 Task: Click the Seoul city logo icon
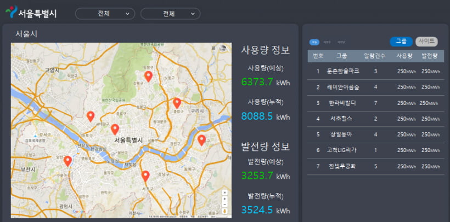[11, 12]
